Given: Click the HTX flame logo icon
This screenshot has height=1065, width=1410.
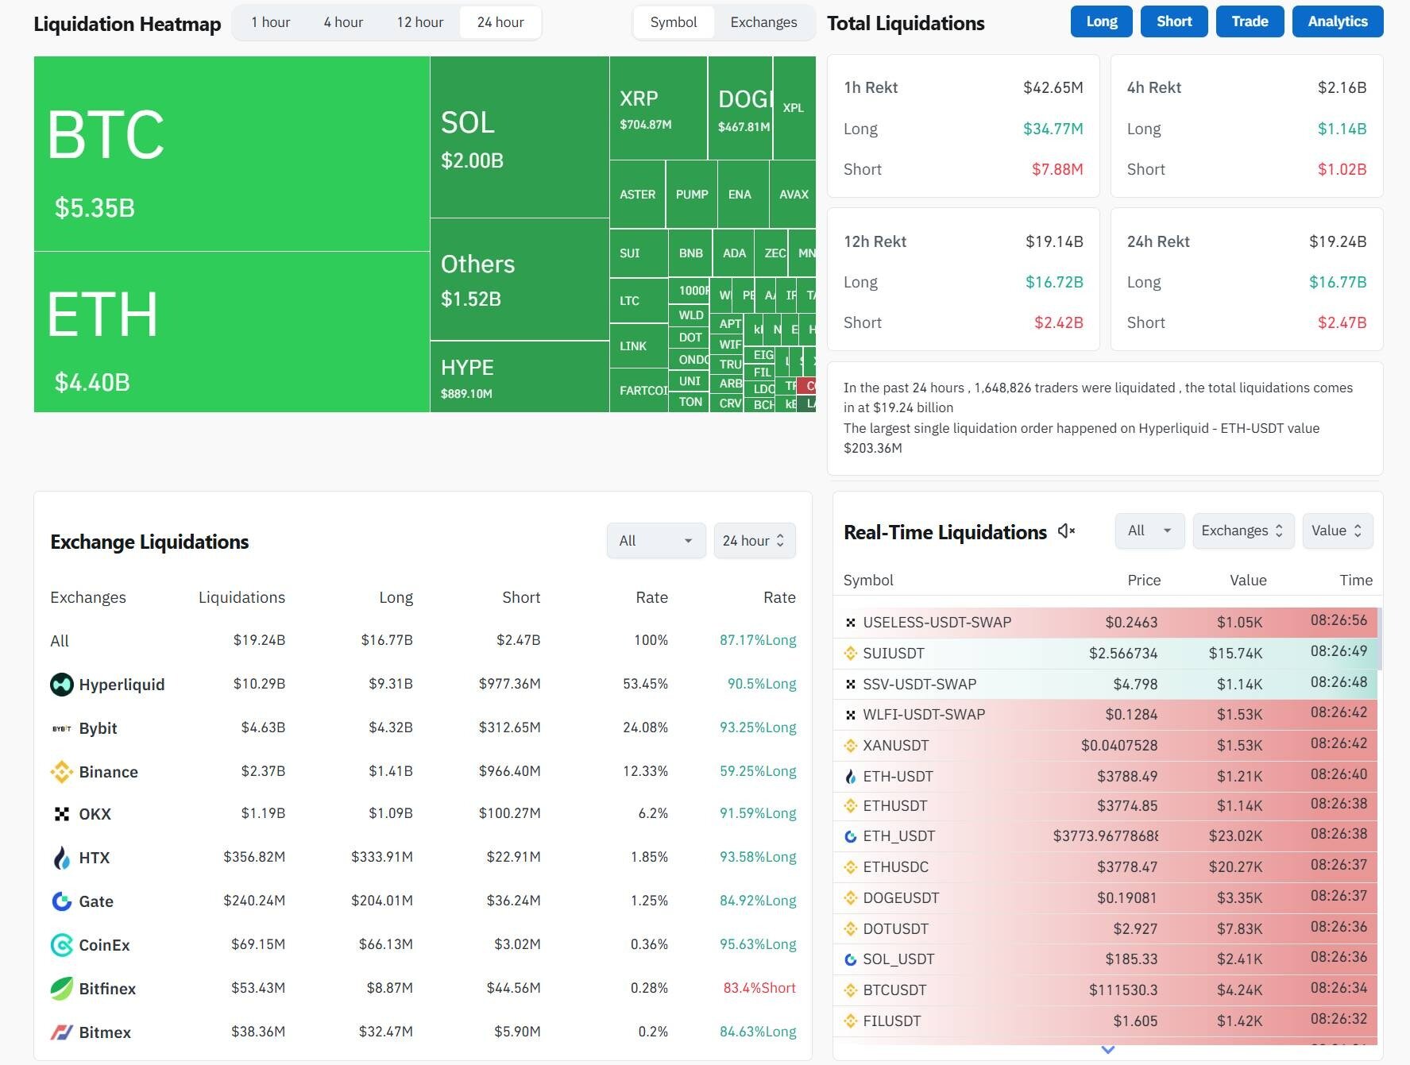Looking at the screenshot, I should [x=61, y=858].
